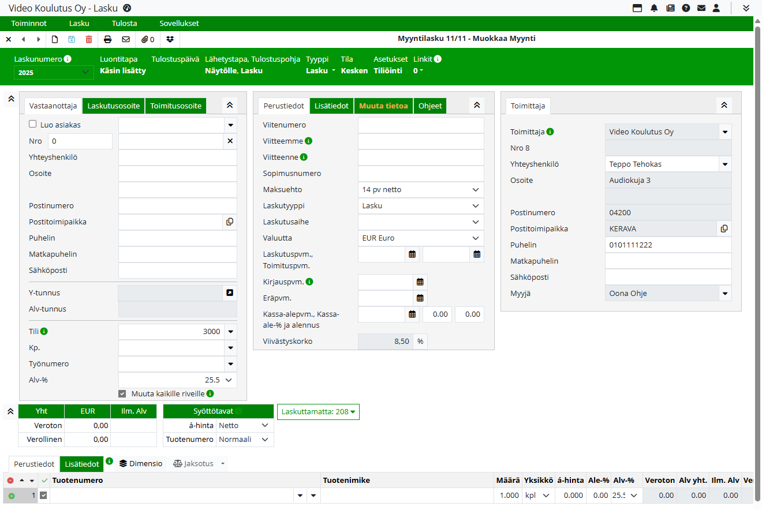Open the attachments paperclip icon

[148, 39]
